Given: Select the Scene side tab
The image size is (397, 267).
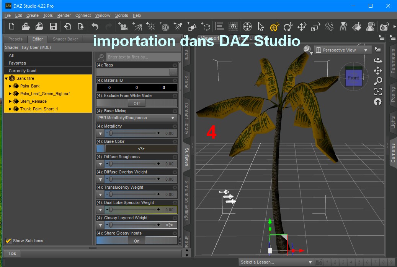Looking at the screenshot, I should (x=186, y=82).
